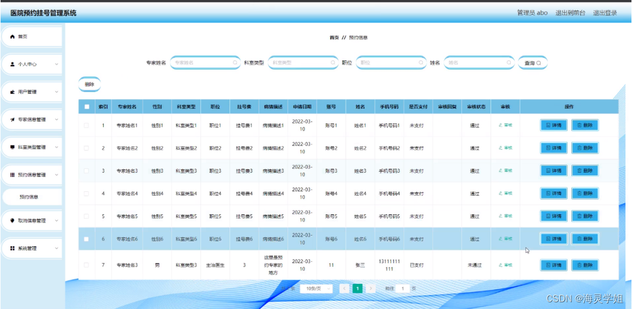Delete row 专家姓名6 via 删除 button

pyautogui.click(x=585, y=239)
